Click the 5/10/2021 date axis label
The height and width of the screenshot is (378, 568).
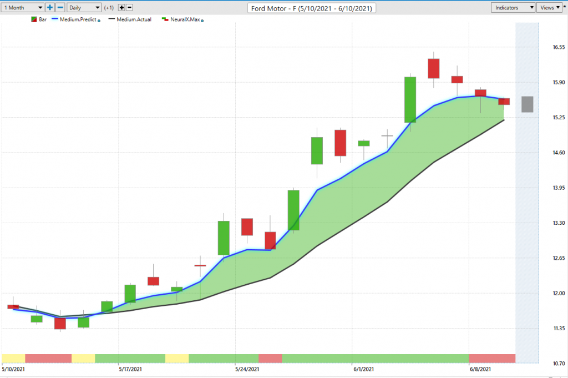point(13,369)
